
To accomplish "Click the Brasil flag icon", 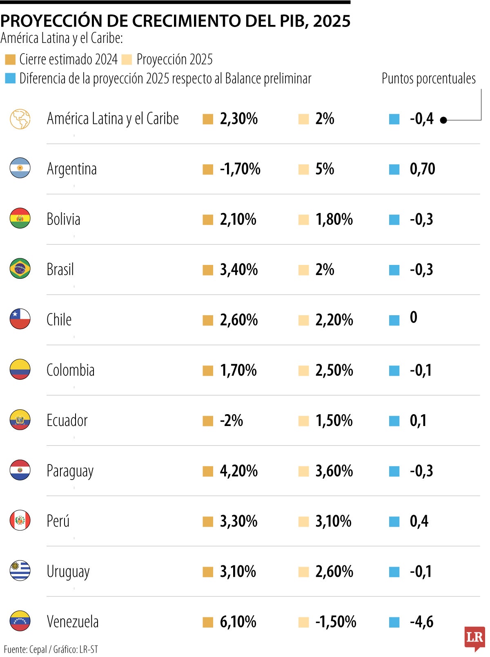I will pos(20,269).
